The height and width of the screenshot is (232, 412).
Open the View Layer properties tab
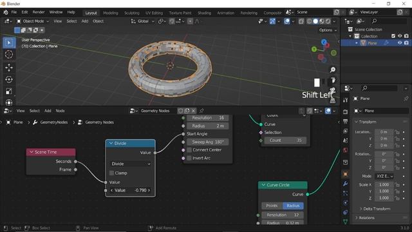coord(345,131)
